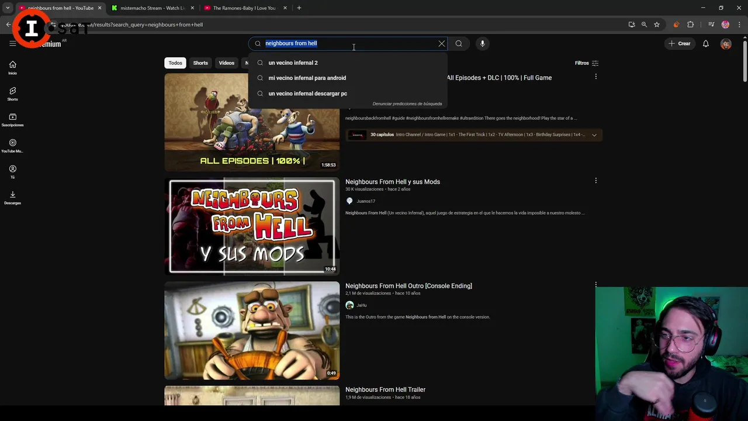Open options menu for All Episodes video
The width and height of the screenshot is (748, 421).
(x=595, y=77)
